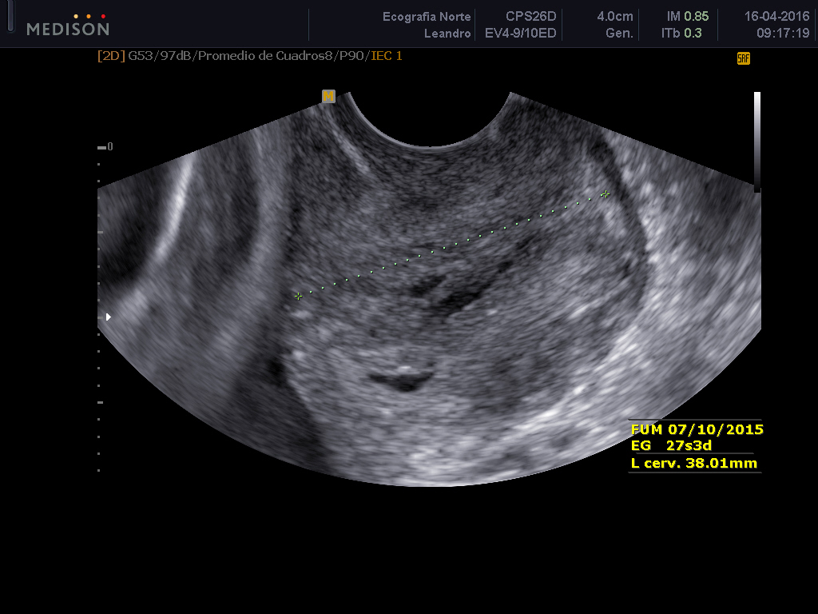Click the time '09:17:19'
818x614 pixels.
tap(783, 34)
